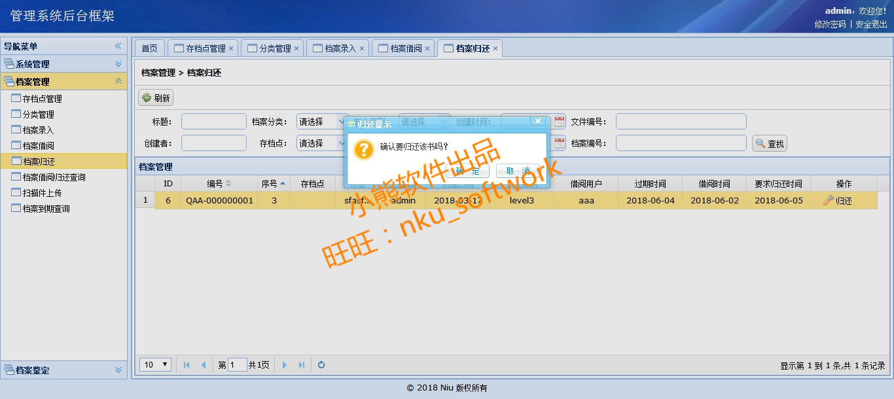
Task: Close the 归还提示 dialog with X
Action: tap(537, 122)
